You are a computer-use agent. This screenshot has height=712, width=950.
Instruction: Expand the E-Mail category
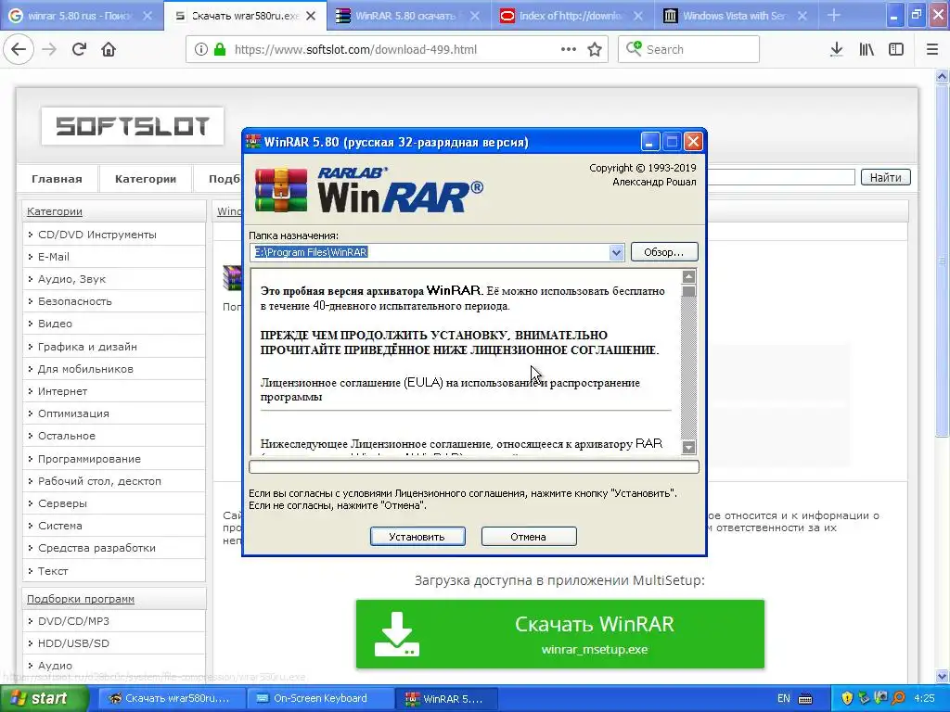pyautogui.click(x=53, y=257)
